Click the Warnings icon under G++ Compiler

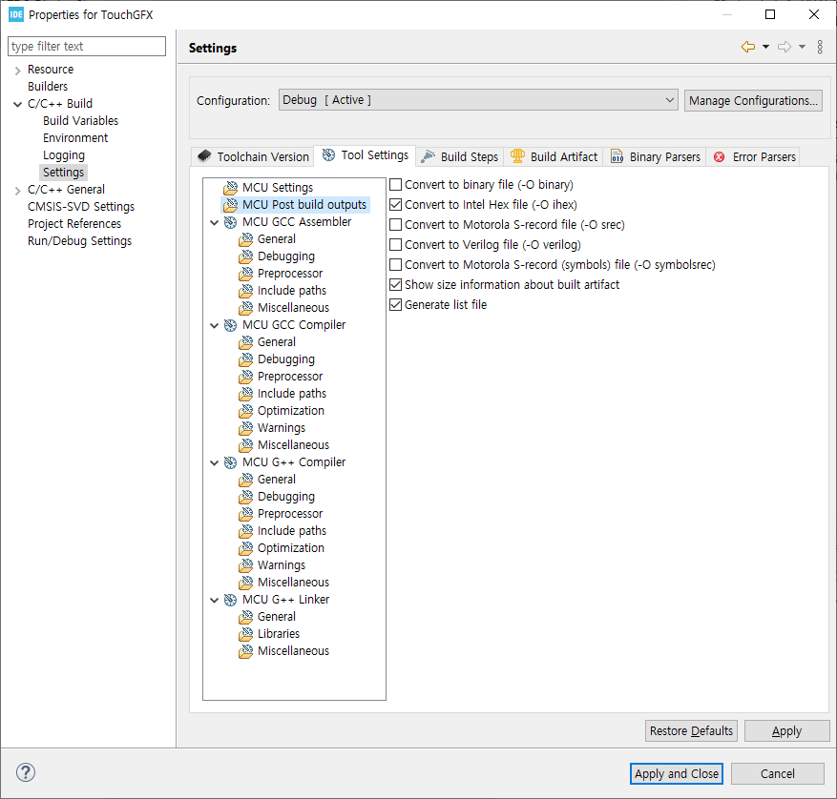245,565
